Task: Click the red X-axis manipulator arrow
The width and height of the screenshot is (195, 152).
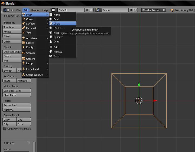Action: tap(155, 101)
